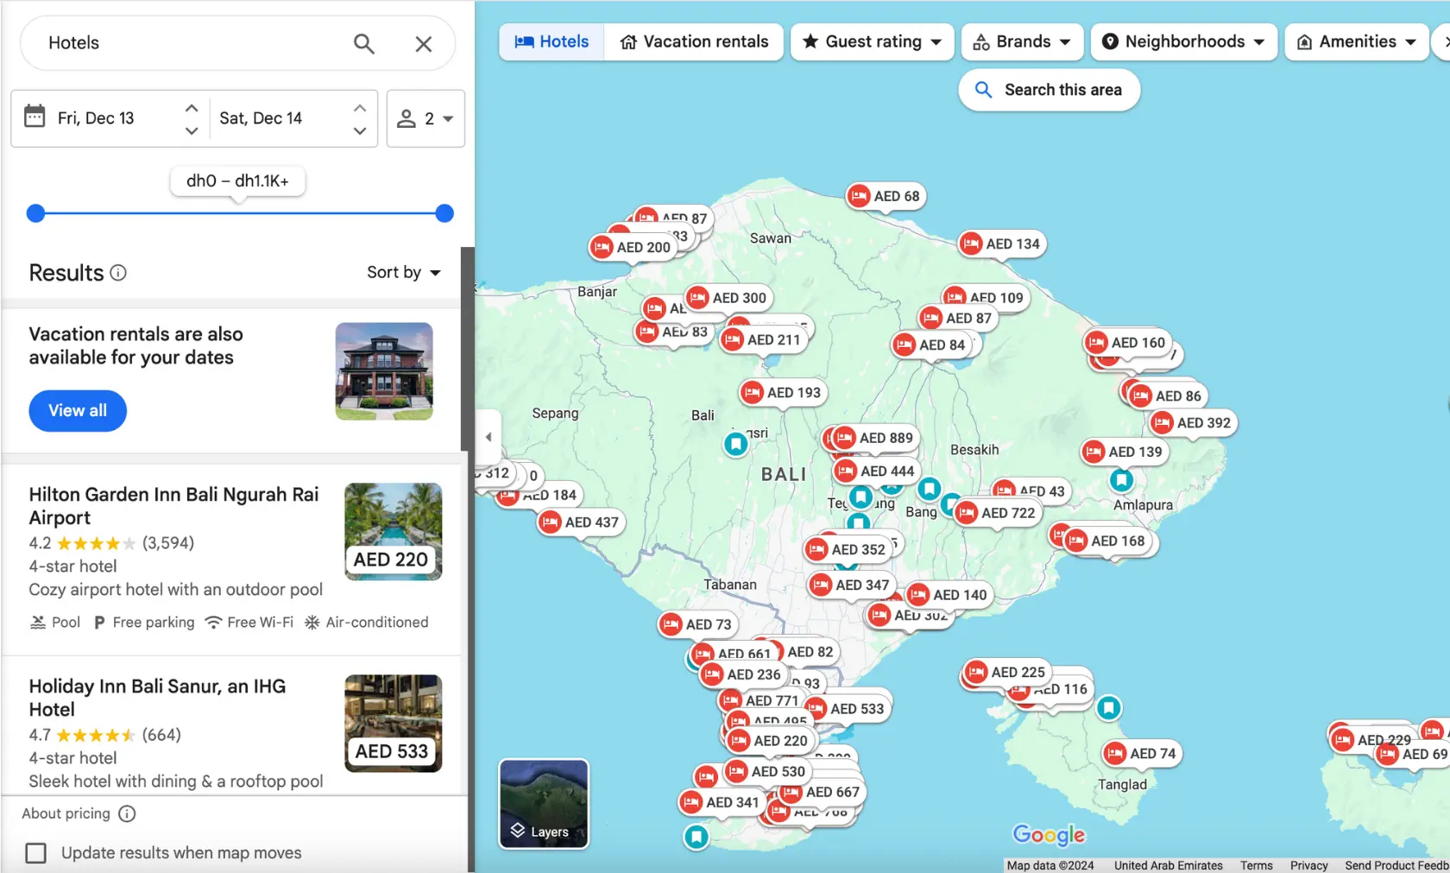Click the Search this area button
Screen dimensions: 1450x873
point(1049,90)
